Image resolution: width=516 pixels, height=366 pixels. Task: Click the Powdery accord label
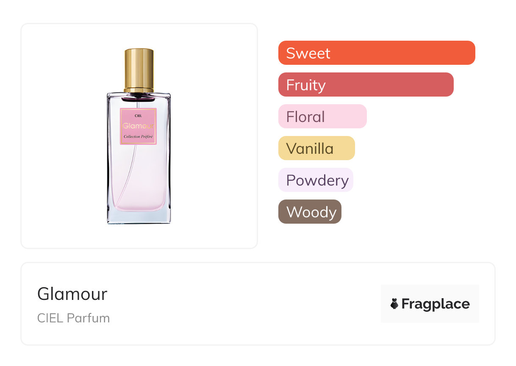[316, 180]
